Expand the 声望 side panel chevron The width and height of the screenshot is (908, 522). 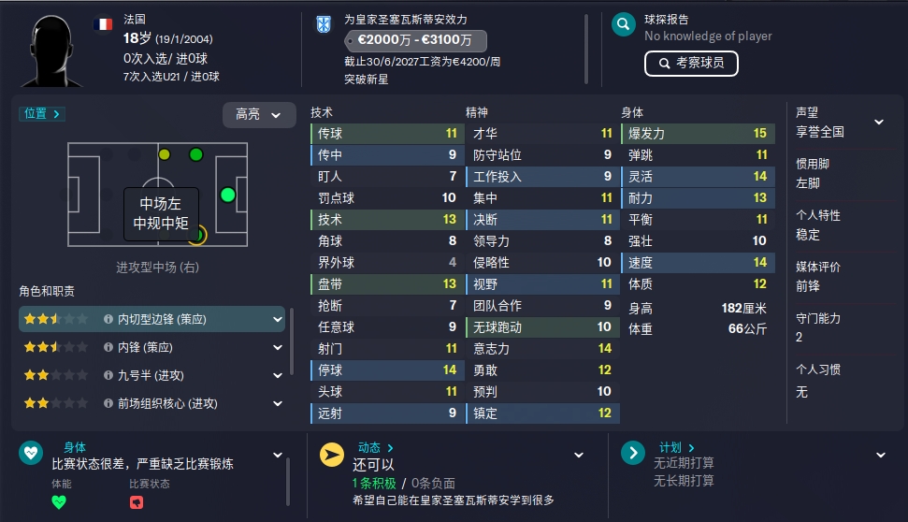click(x=879, y=122)
